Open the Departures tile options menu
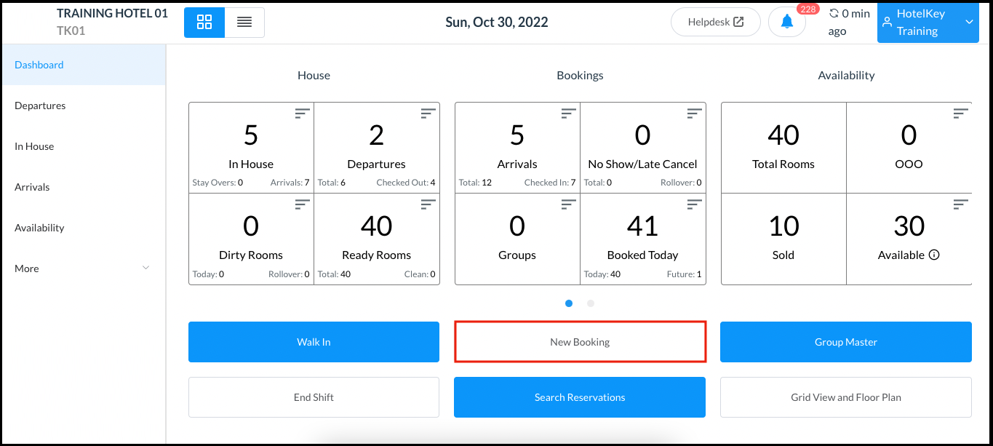This screenshot has height=446, width=993. pyautogui.click(x=427, y=114)
